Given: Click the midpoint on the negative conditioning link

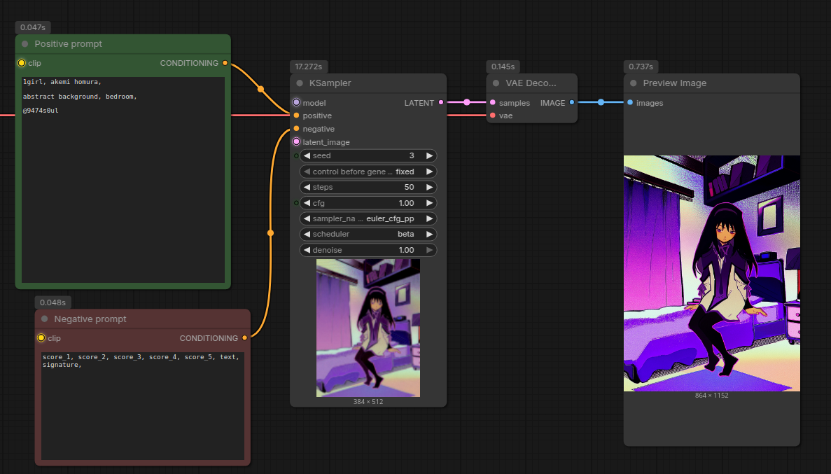Looking at the screenshot, I should [x=271, y=233].
